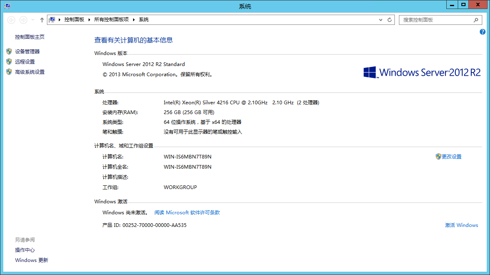Go back with the back arrow
Image resolution: width=490 pixels, height=275 pixels.
tap(11, 20)
